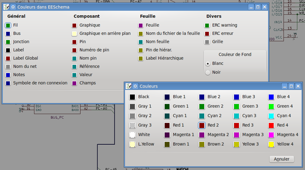Change the Grille color swatch
Screen dimensions: 305x170
click(207, 42)
